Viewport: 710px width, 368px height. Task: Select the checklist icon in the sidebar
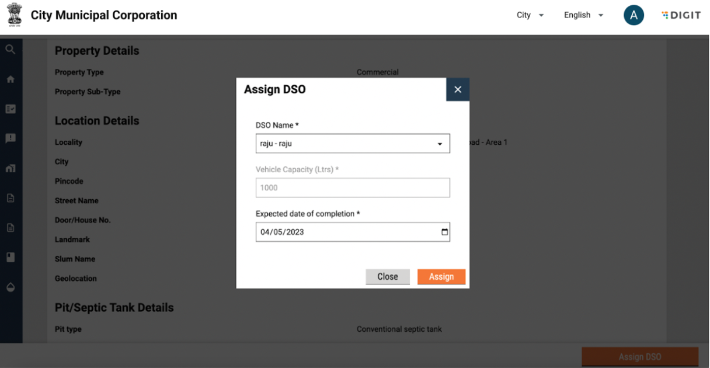tap(10, 109)
